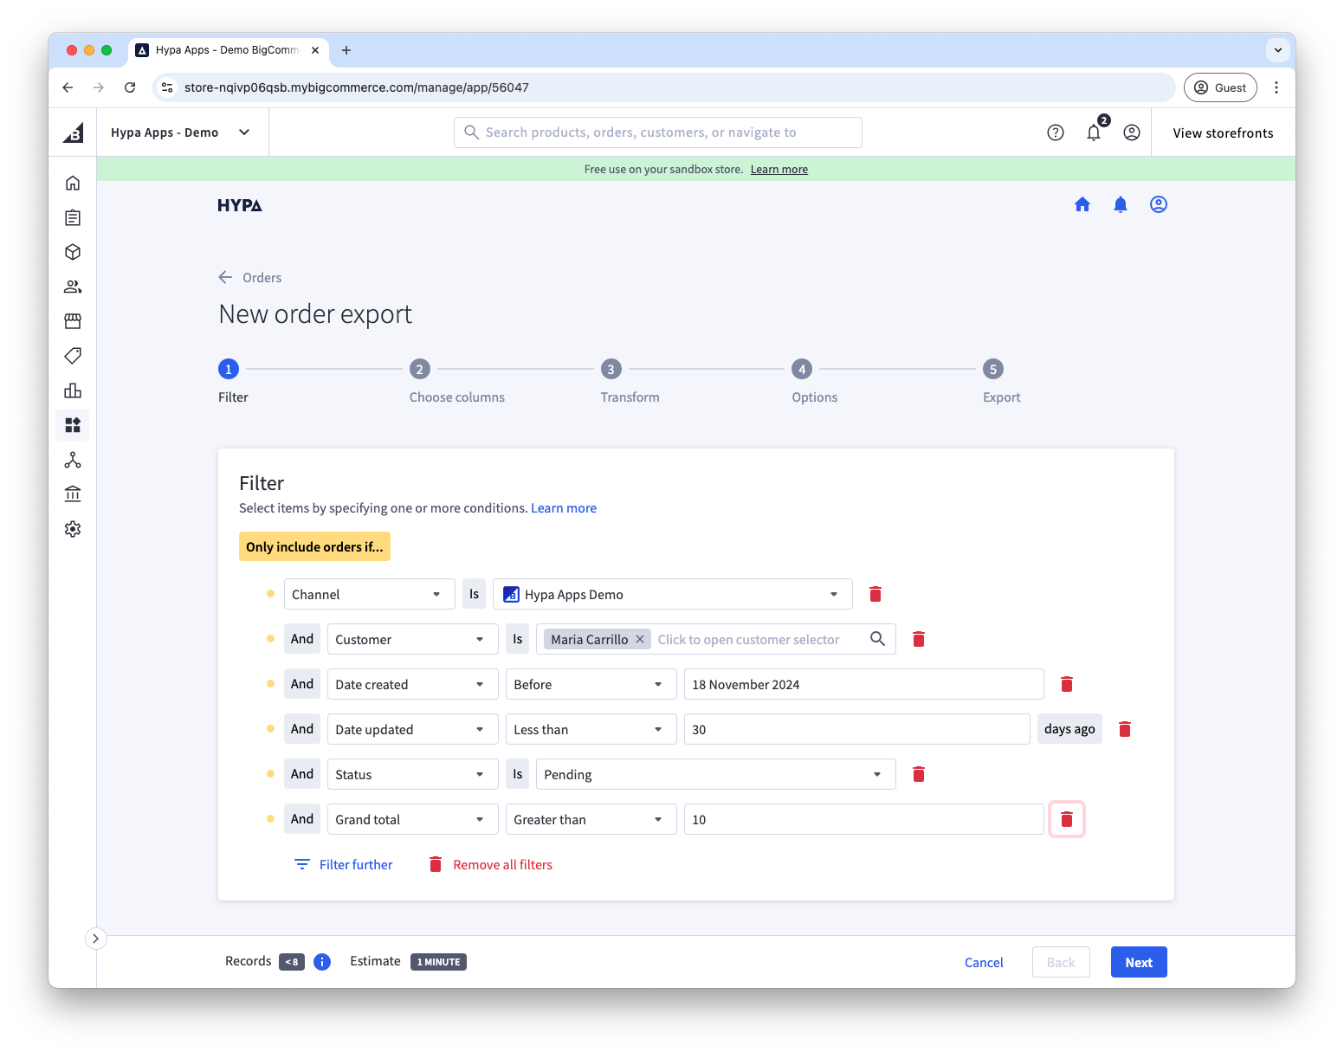Click the blue Hypa home icon
1344x1052 pixels.
[x=1082, y=204]
